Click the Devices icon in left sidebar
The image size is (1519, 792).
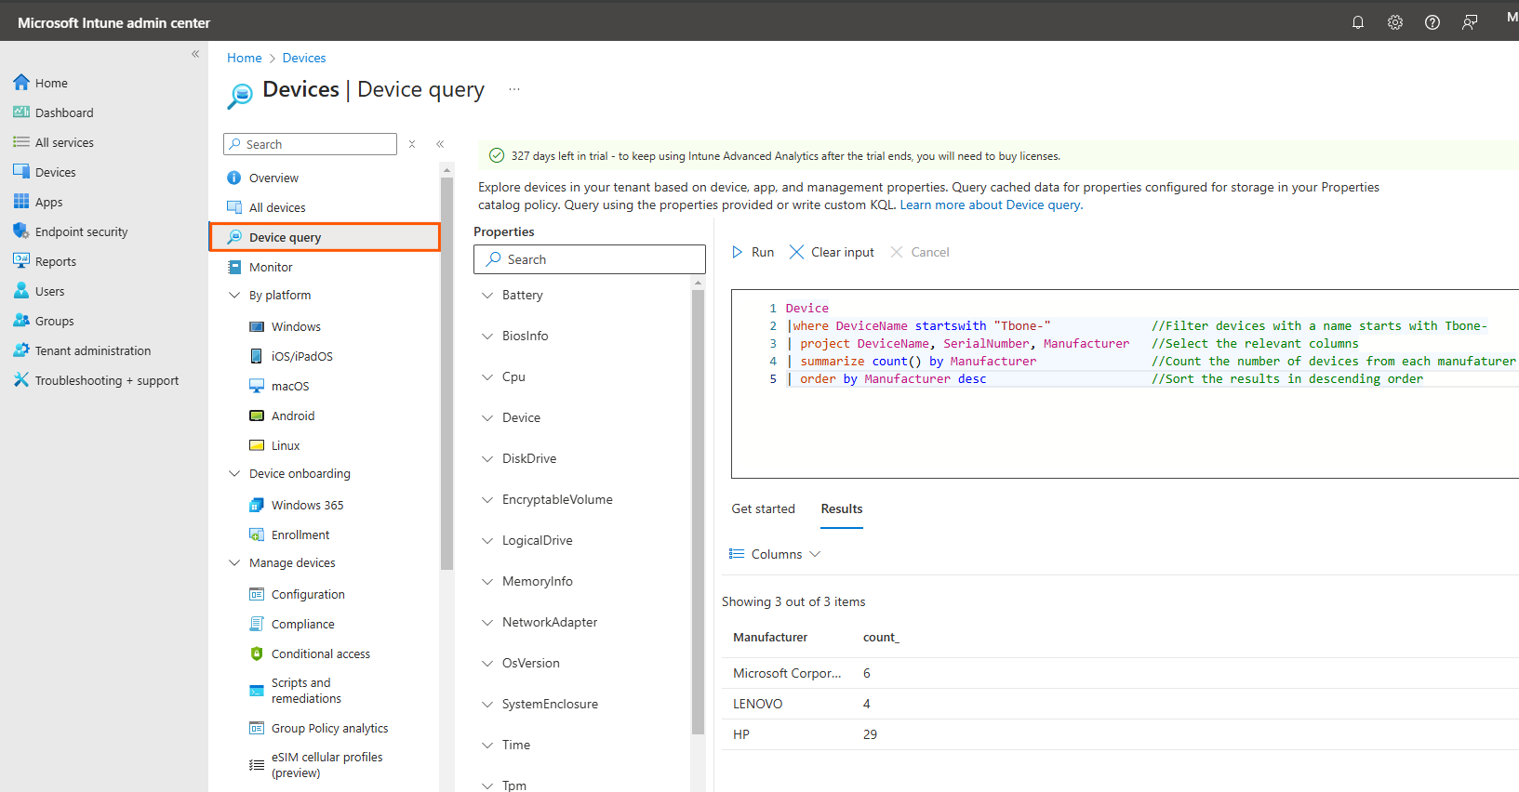point(21,172)
